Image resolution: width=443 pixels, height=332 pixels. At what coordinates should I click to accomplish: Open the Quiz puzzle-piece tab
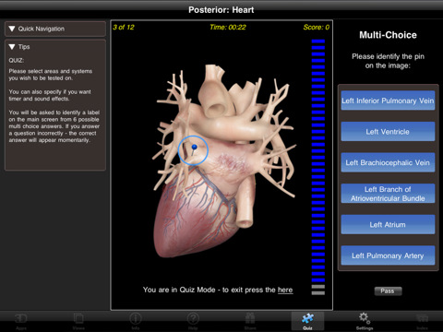307,321
